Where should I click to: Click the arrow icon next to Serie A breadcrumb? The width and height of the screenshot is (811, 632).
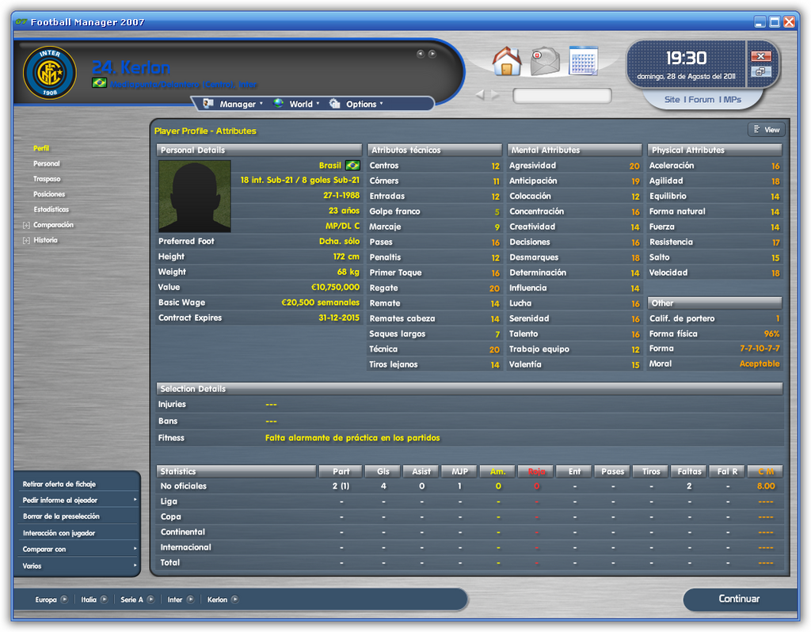pos(150,600)
